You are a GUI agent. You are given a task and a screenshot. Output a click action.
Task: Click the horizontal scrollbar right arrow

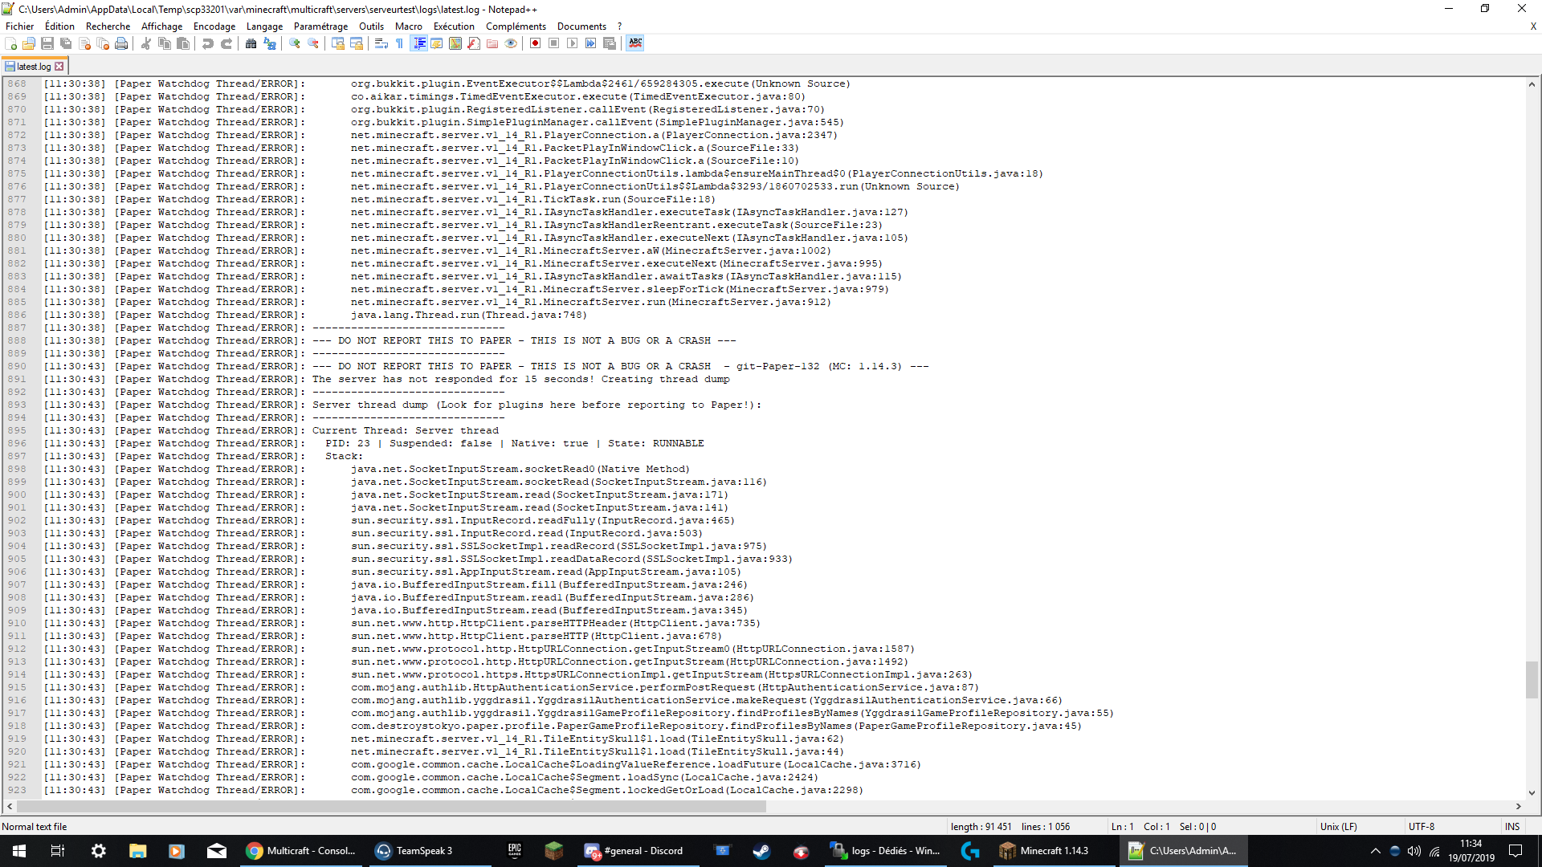[1517, 805]
